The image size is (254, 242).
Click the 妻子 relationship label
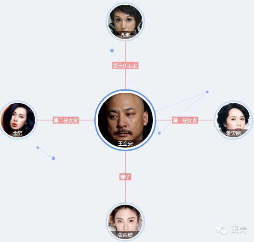[x=125, y=177]
